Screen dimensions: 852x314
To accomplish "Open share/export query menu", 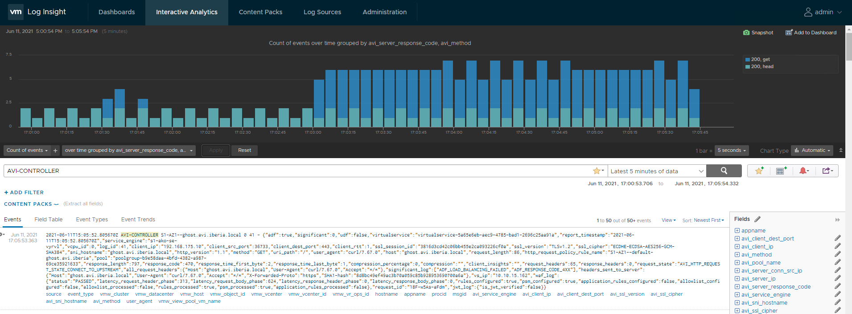I will point(827,171).
